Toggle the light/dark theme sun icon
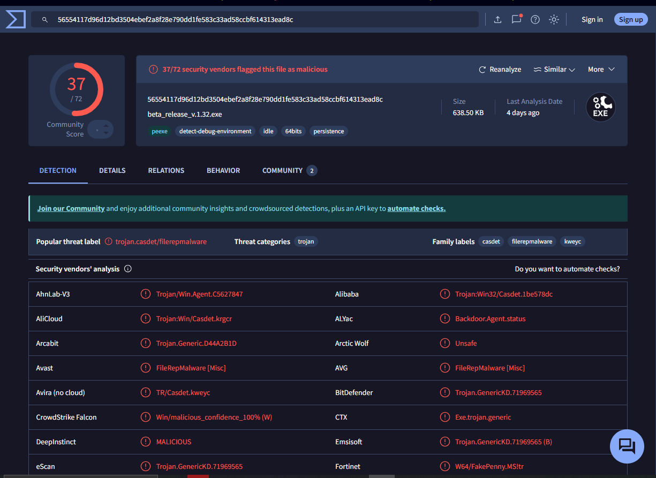Image resolution: width=656 pixels, height=478 pixels. (554, 20)
